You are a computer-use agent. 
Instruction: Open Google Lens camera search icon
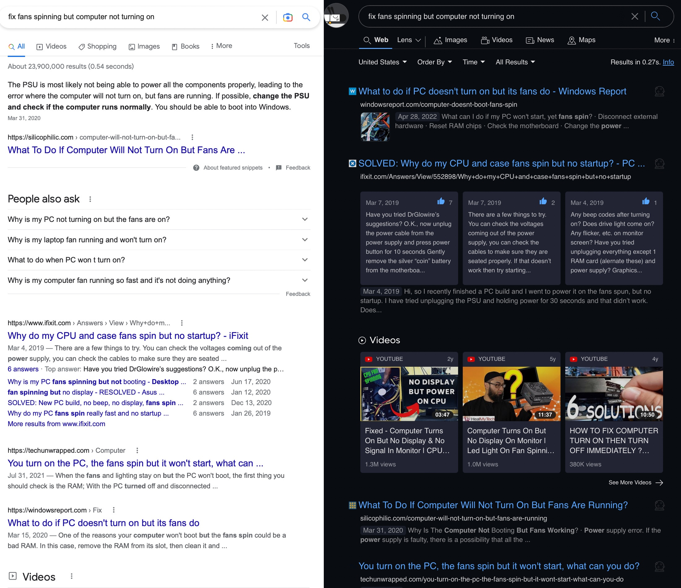point(288,17)
